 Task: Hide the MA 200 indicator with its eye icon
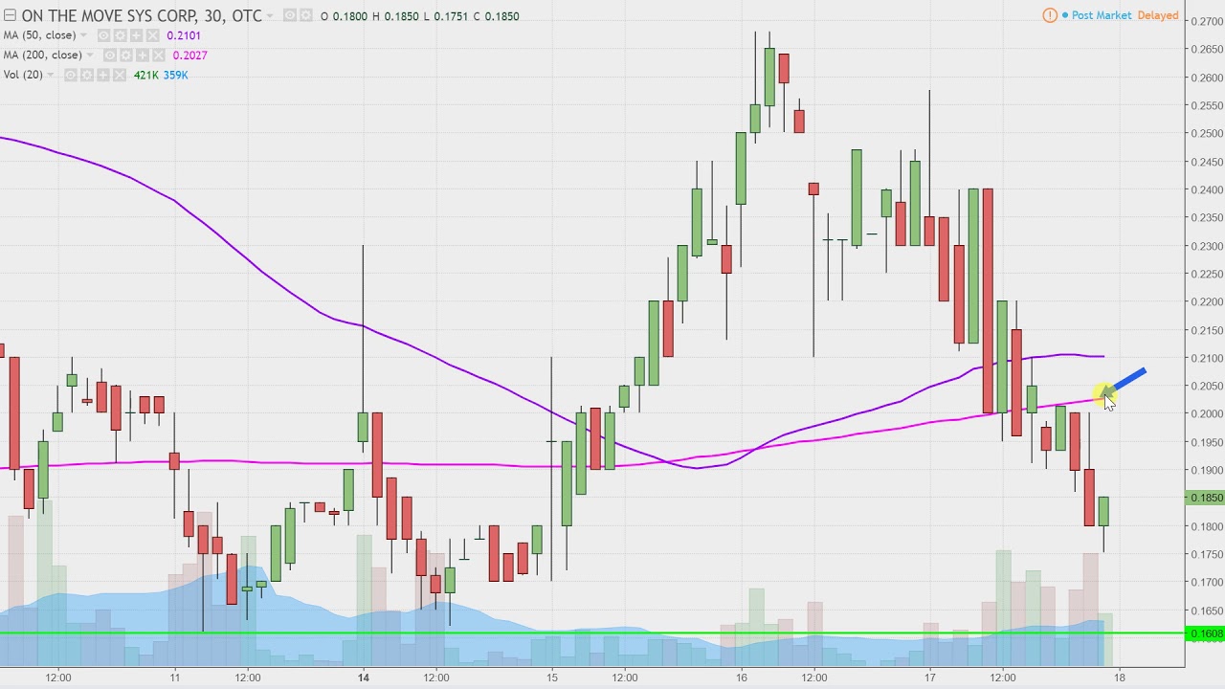click(110, 56)
